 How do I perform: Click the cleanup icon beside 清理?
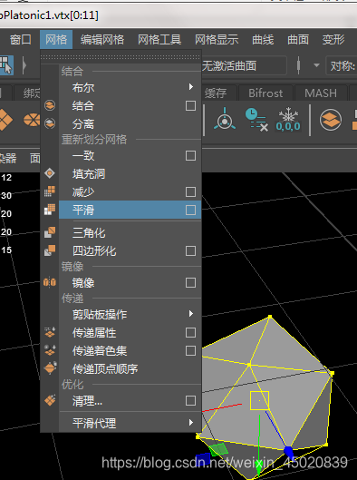[50, 400]
